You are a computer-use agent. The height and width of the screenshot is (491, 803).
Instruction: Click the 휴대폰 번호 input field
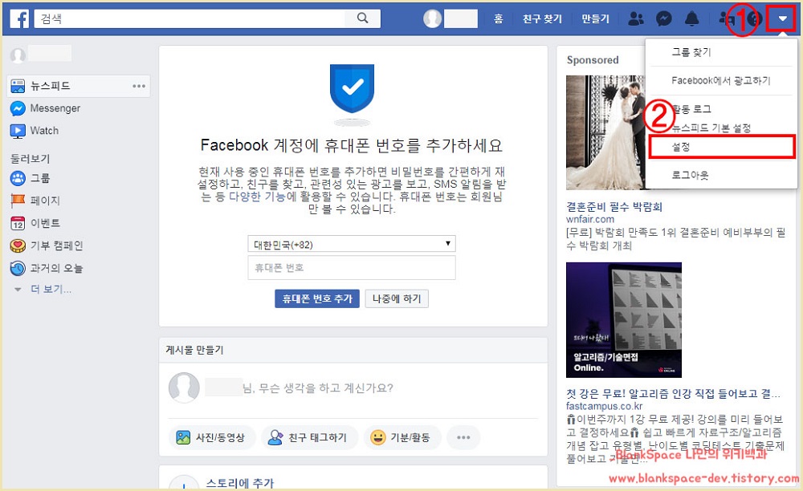352,267
